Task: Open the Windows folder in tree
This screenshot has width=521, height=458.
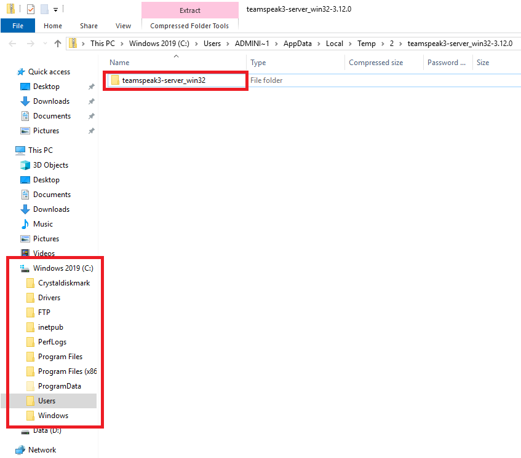Action: 53,415
